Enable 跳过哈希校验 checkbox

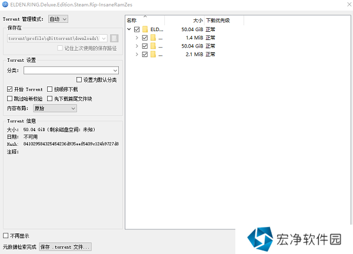coord(9,99)
